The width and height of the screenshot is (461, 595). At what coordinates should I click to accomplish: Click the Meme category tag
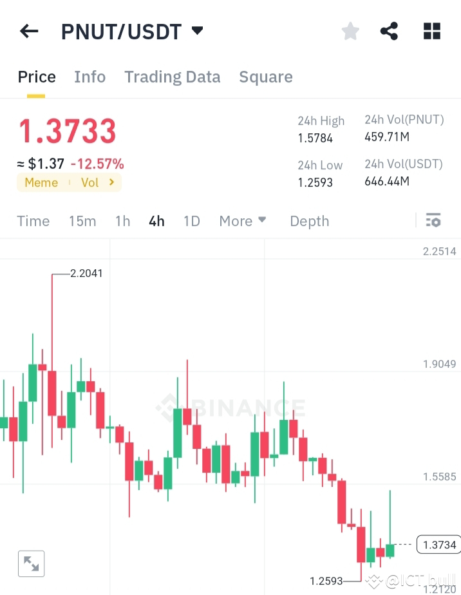pos(41,182)
